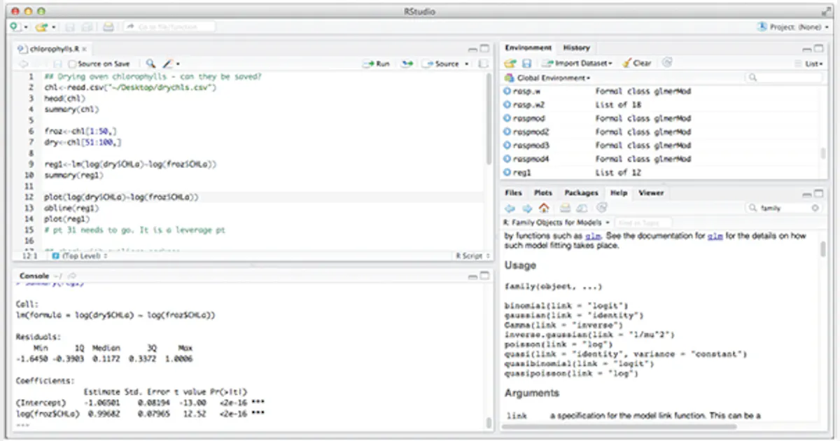Expand the rasp.w object in Environment
This screenshot has width=840, height=441.
point(507,91)
